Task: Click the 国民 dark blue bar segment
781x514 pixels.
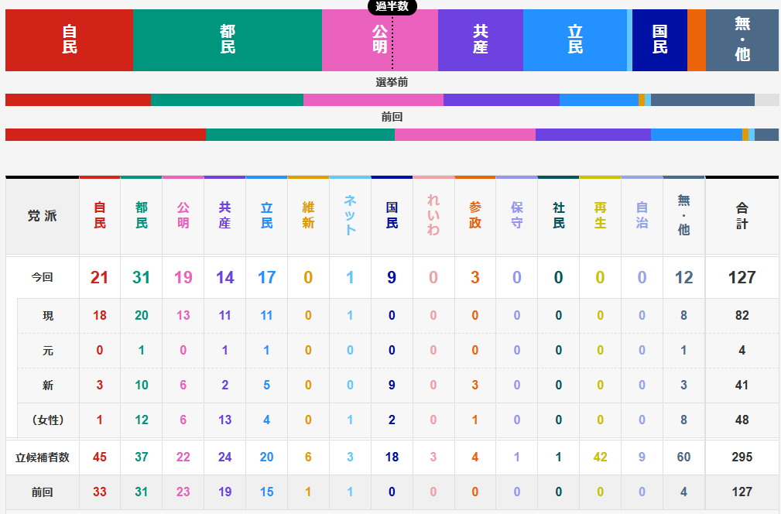Action: tap(659, 40)
